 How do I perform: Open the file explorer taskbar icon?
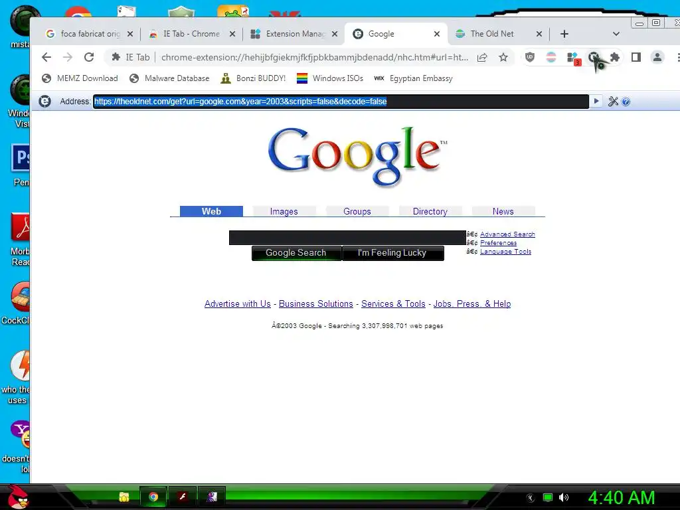point(124,497)
